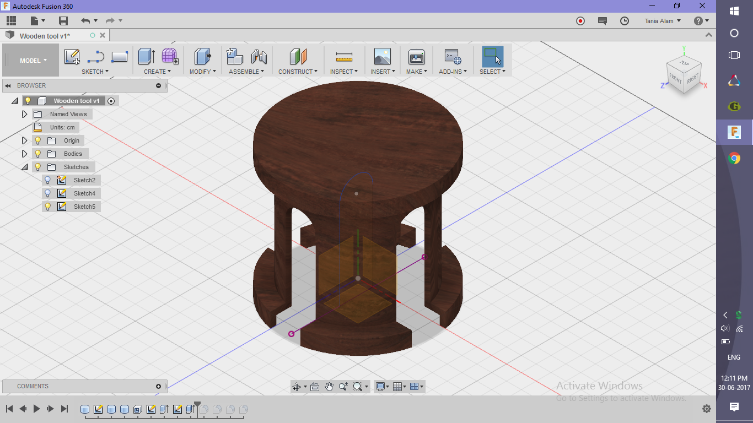Open the CREATE menu
The width and height of the screenshot is (753, 423).
pos(158,72)
